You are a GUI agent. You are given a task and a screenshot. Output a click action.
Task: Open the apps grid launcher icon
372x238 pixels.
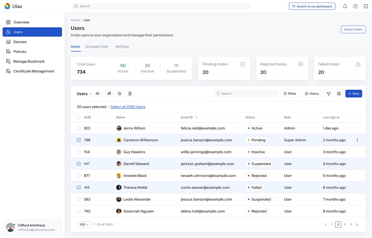click(x=365, y=6)
